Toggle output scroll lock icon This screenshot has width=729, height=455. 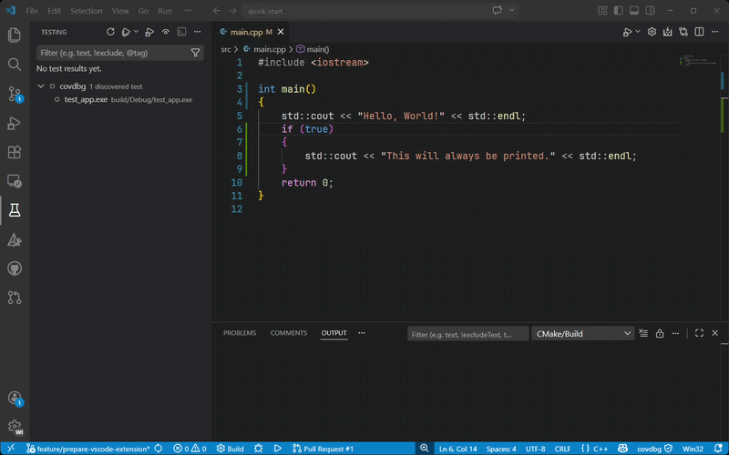pyautogui.click(x=660, y=334)
